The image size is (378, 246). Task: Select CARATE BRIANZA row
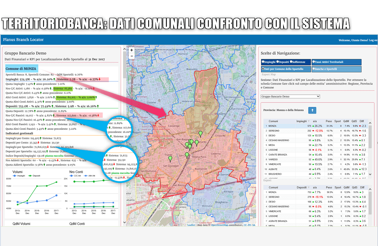[x=315, y=155]
